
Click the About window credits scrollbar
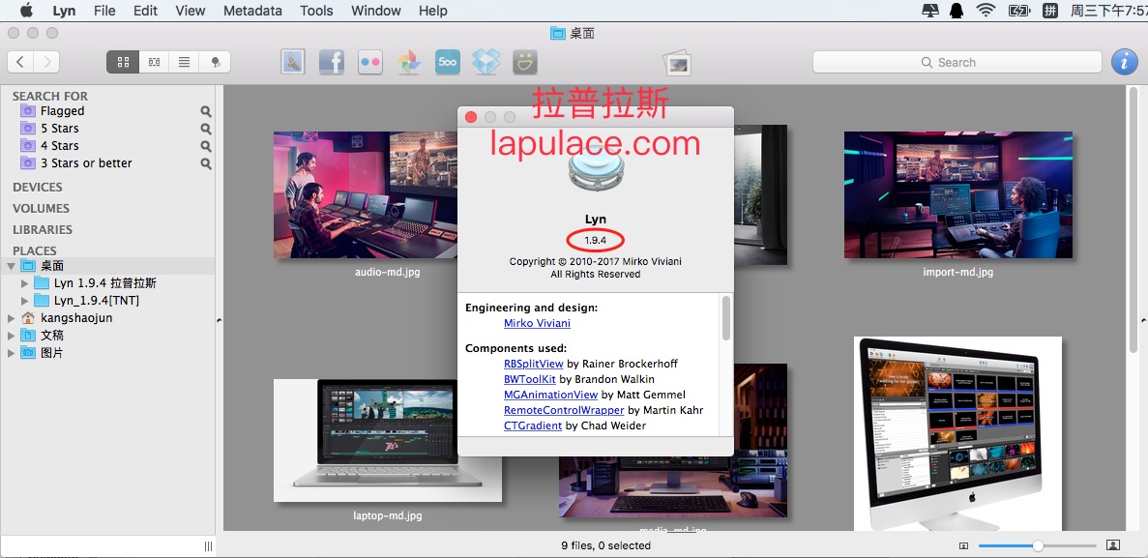(x=726, y=318)
